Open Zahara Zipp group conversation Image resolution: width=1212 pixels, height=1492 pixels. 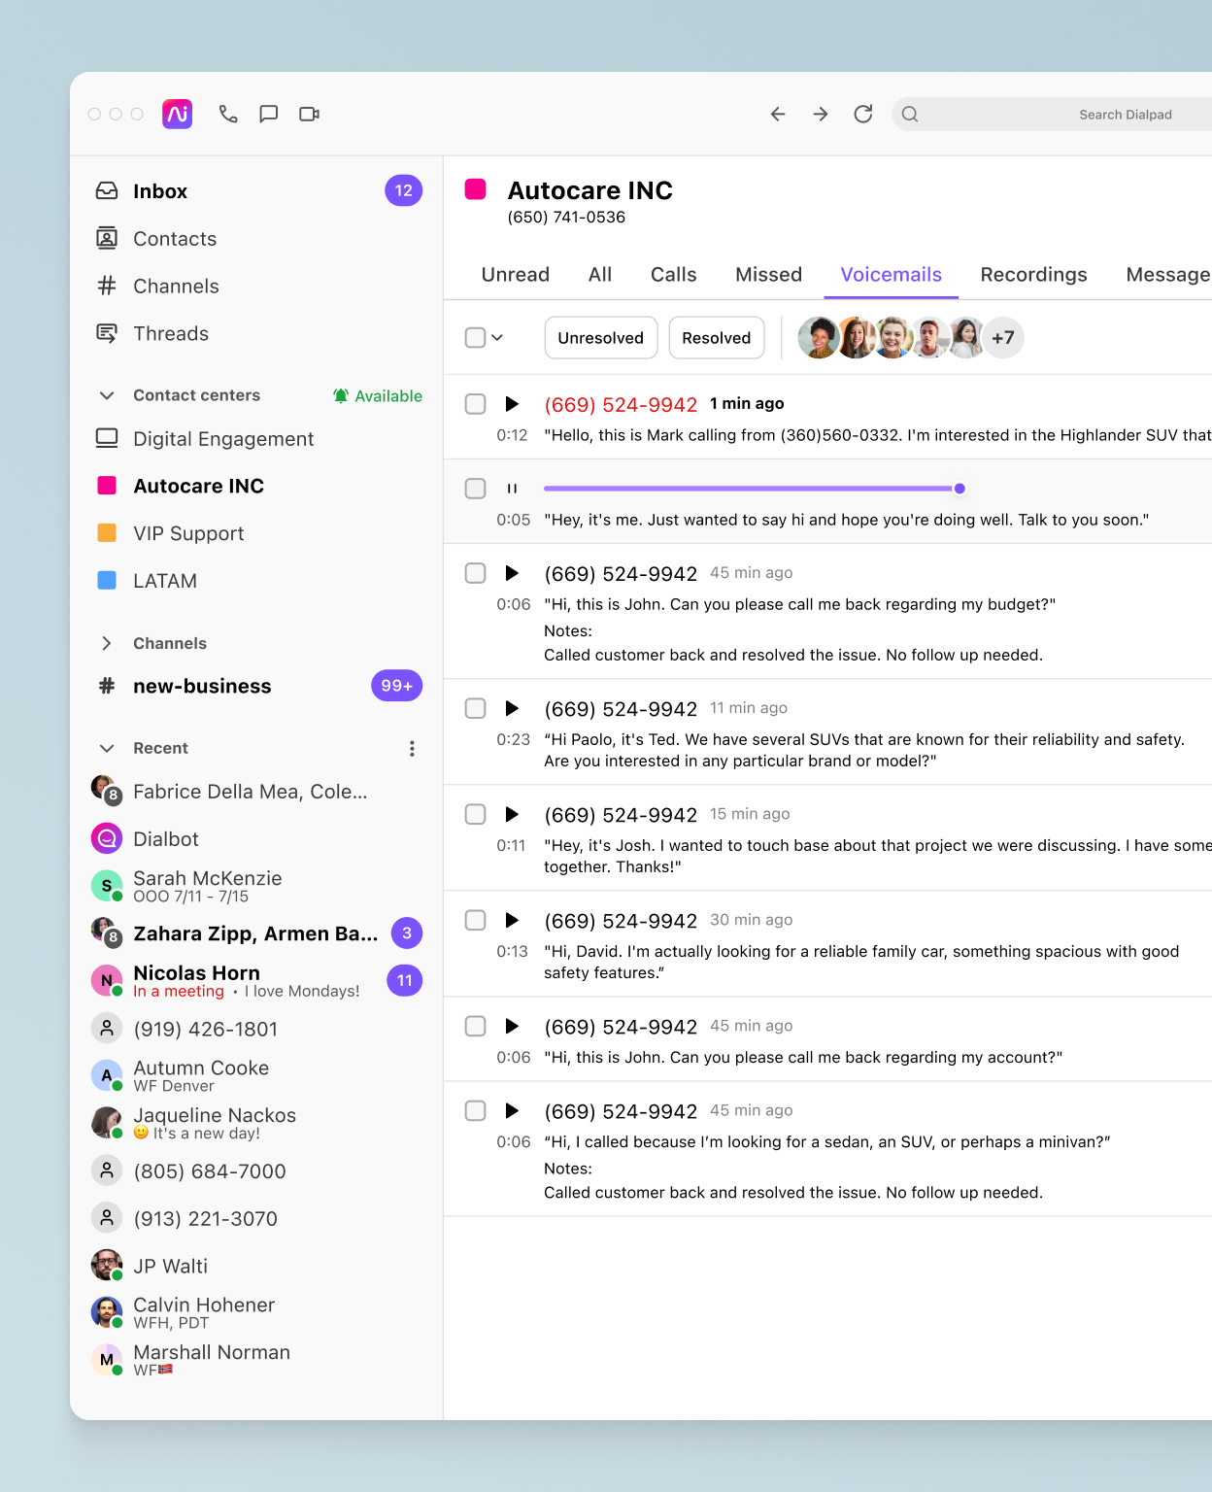256,933
